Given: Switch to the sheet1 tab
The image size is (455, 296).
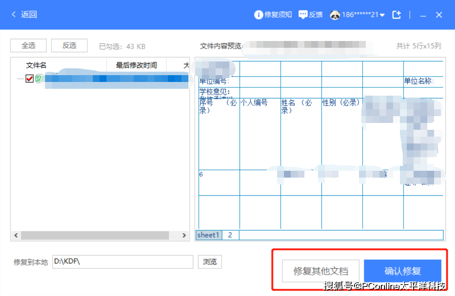Looking at the screenshot, I should (x=208, y=235).
